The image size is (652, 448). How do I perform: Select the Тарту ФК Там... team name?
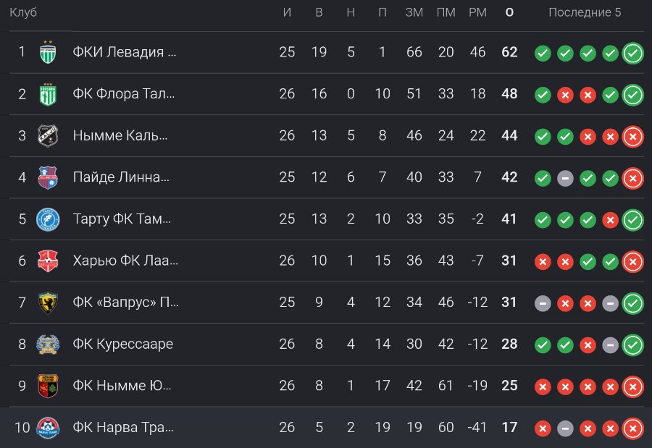122,219
